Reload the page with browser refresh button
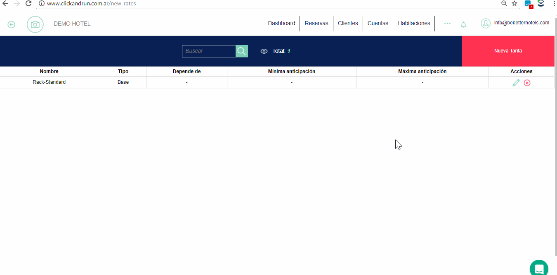This screenshot has height=275, width=557. click(28, 4)
